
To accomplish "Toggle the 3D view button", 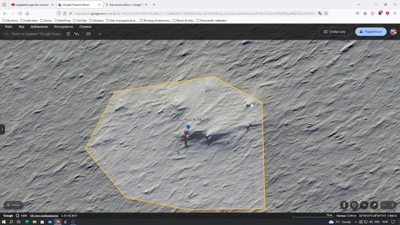I will pos(364,205).
